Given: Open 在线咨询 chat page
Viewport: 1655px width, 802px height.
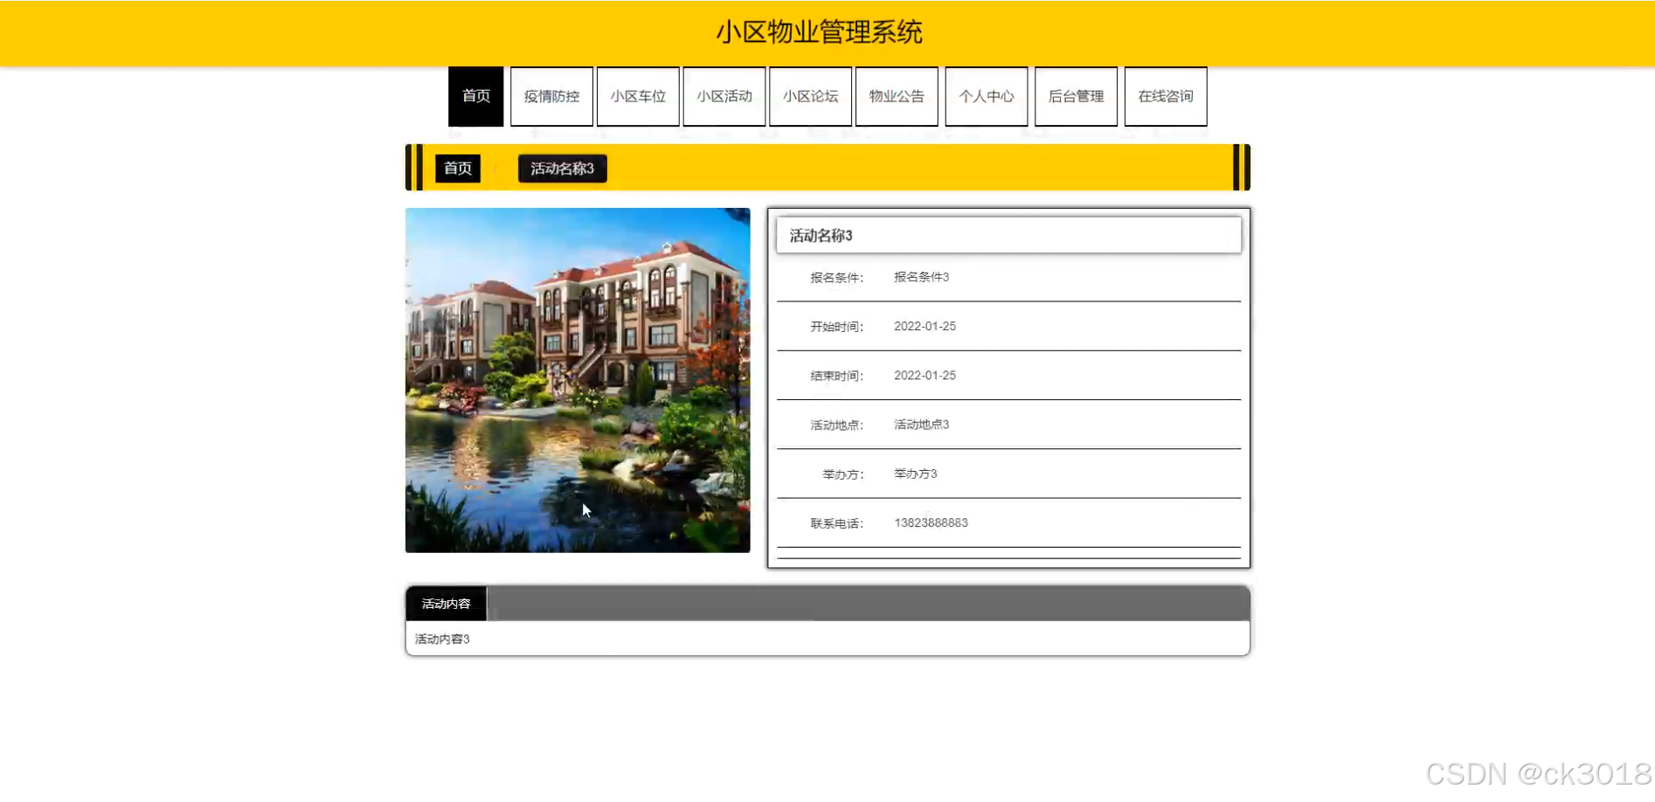Looking at the screenshot, I should [x=1166, y=96].
